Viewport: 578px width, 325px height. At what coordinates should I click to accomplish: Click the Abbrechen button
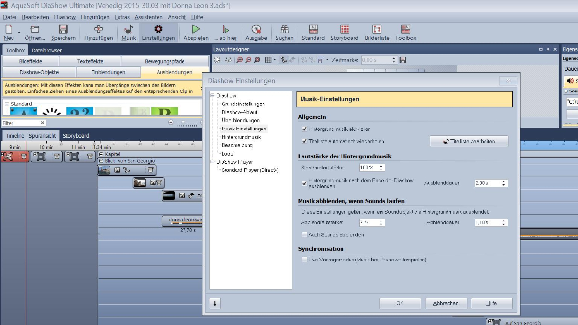[446, 303]
